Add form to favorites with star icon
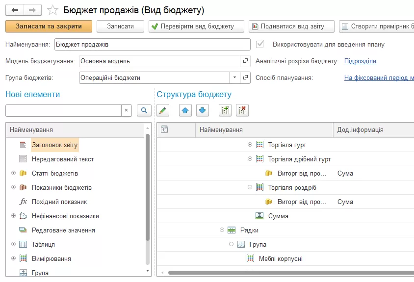 click(52, 10)
